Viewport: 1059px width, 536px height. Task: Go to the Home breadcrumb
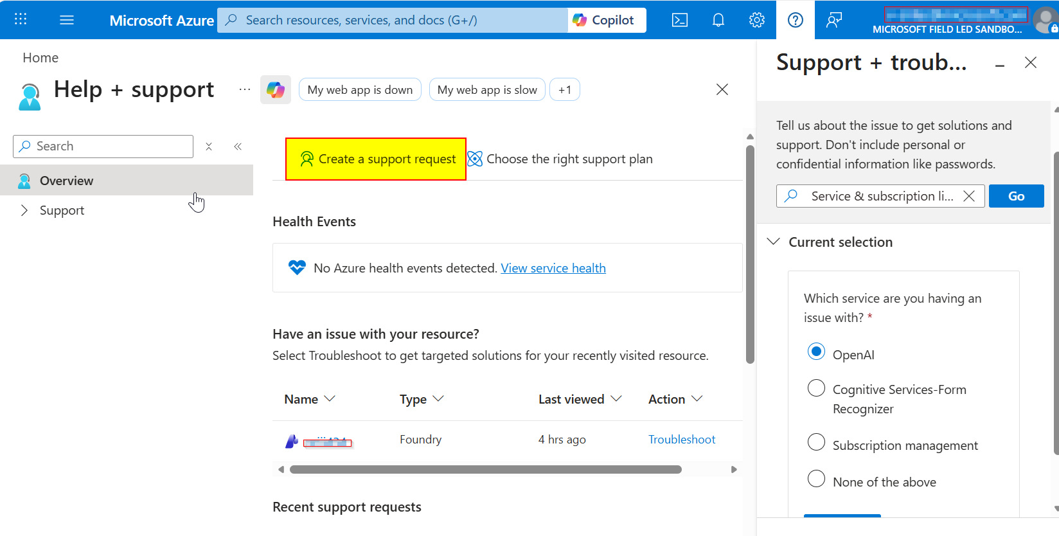[x=40, y=58]
